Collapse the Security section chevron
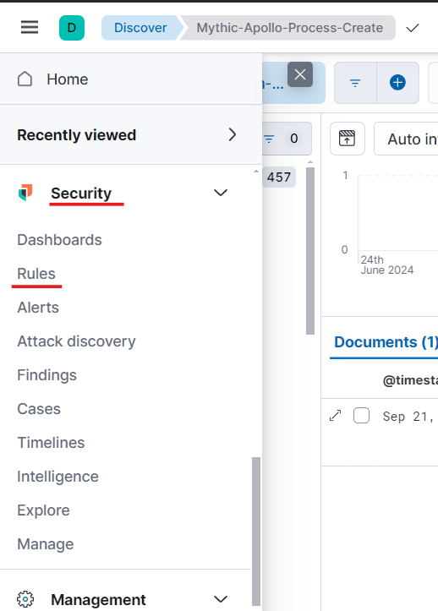 pos(221,193)
